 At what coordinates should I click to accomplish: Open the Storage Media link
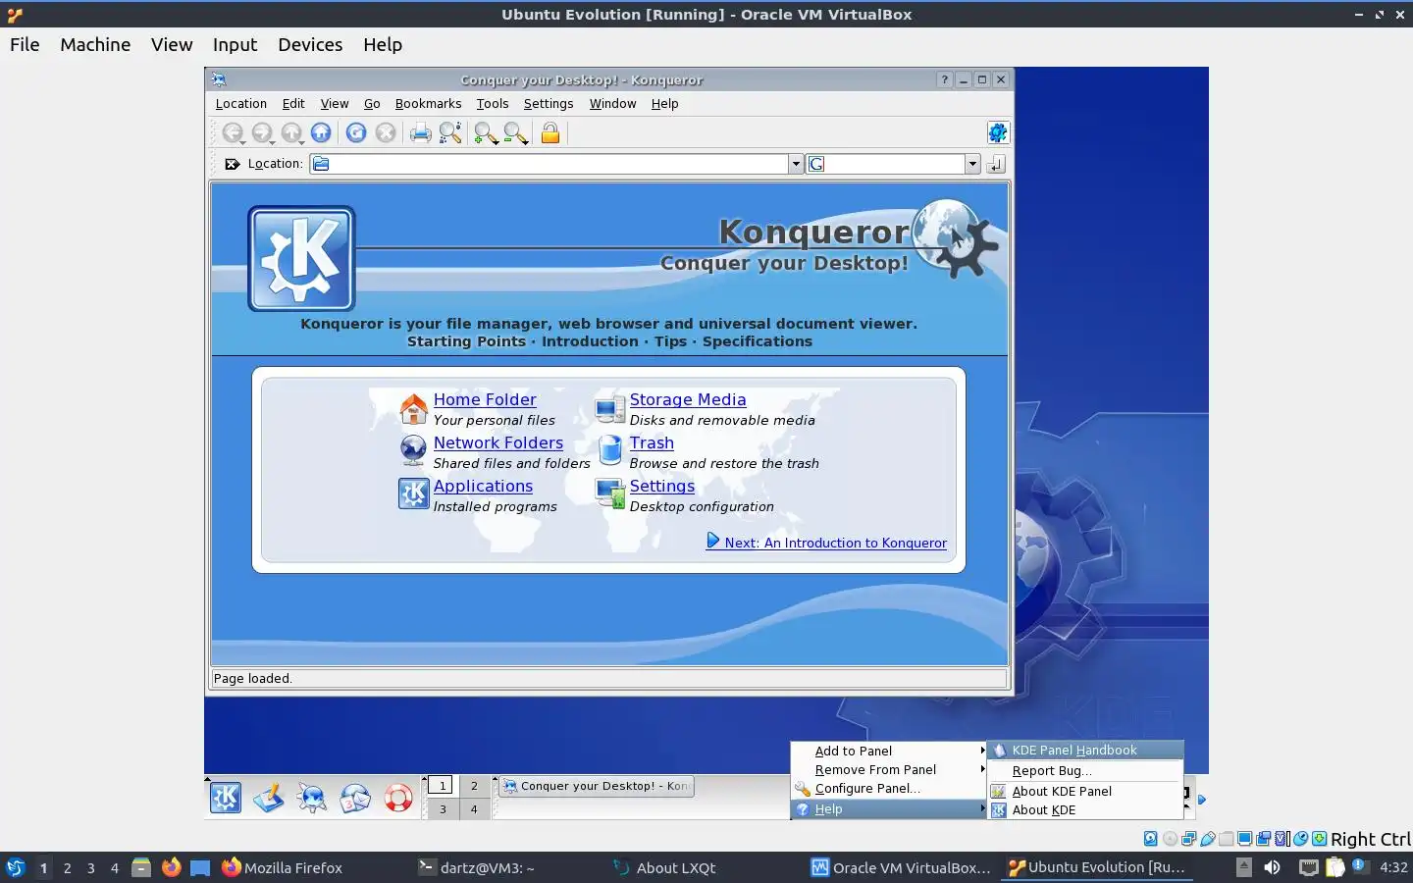point(688,399)
